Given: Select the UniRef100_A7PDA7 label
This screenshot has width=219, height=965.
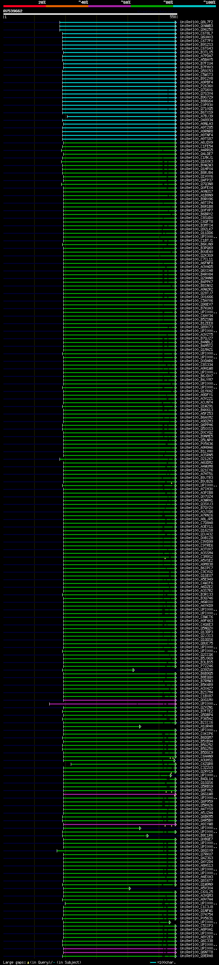Looking at the screenshot, I should tap(196, 56).
